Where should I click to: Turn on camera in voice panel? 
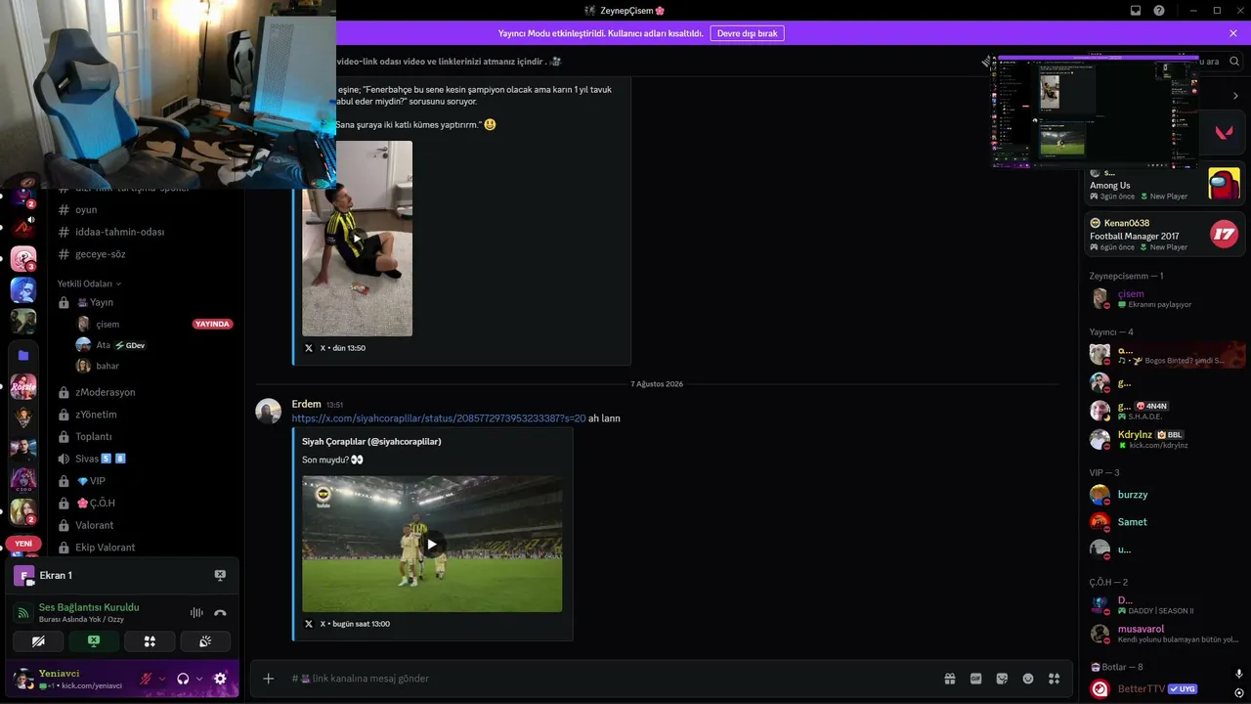[x=38, y=641]
